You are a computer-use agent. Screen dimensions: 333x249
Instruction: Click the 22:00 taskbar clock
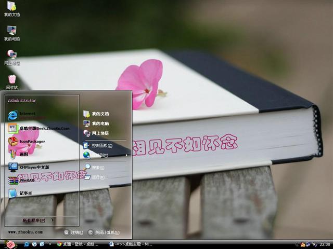click(x=325, y=244)
